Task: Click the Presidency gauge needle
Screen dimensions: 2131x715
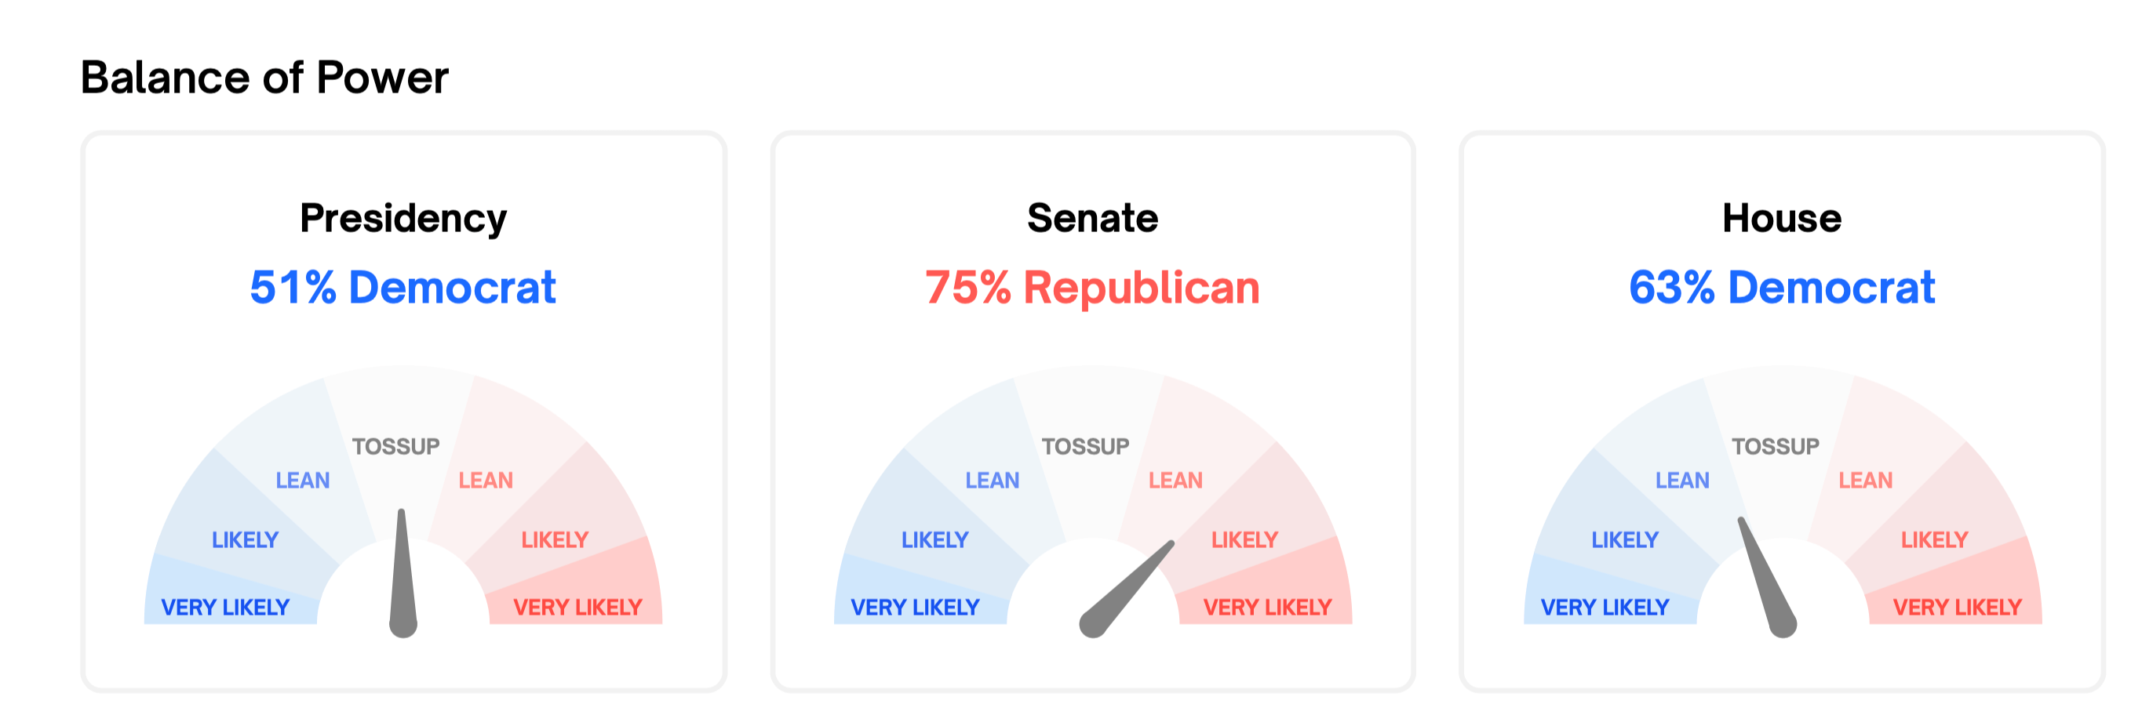Action: [403, 574]
